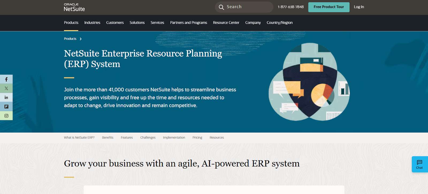Click the Log In link
This screenshot has height=194, width=428.
click(x=359, y=7)
